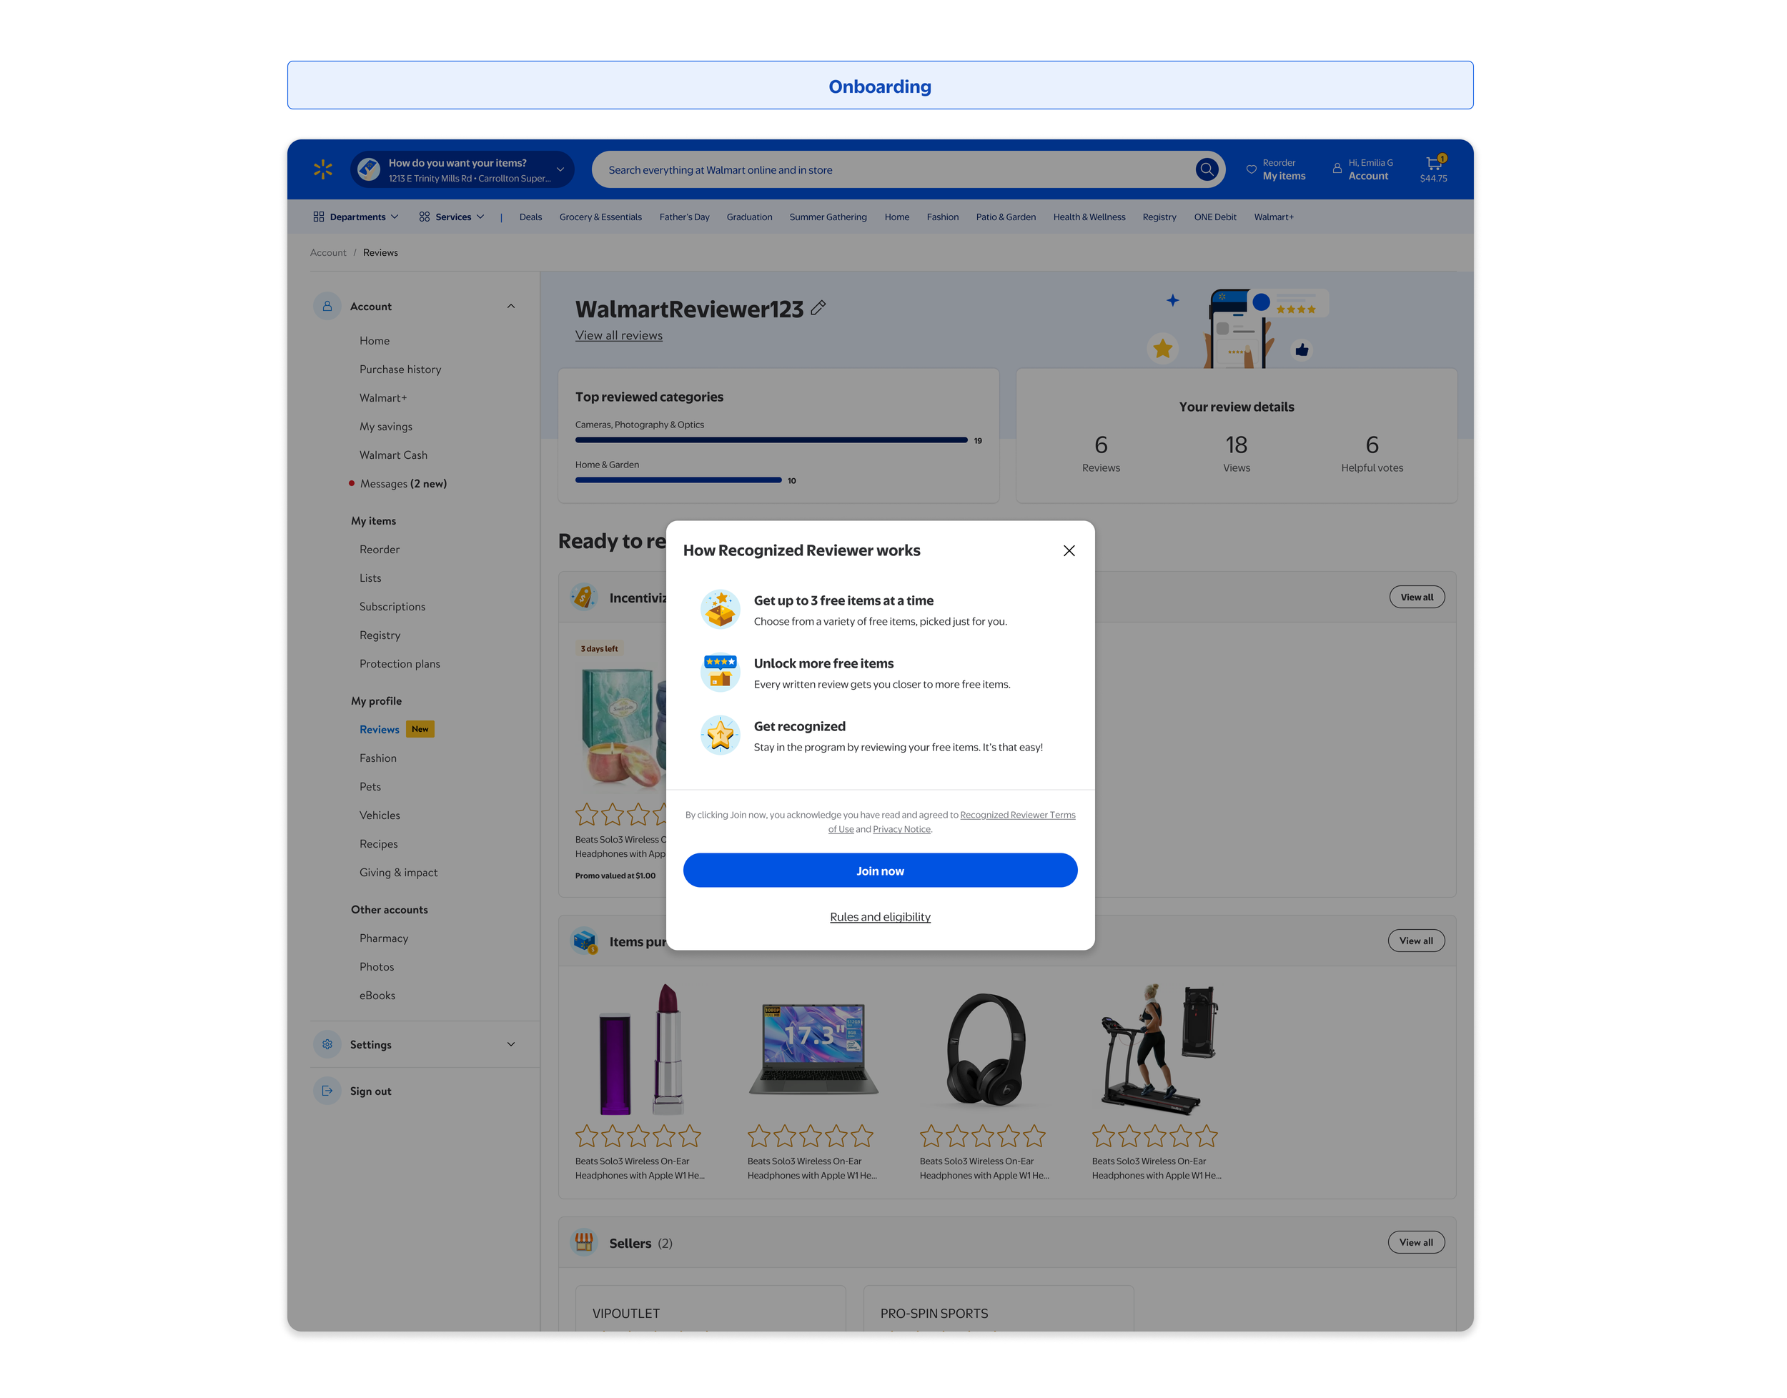
Task: Click View all in Incentivized section
Action: coord(1416,597)
